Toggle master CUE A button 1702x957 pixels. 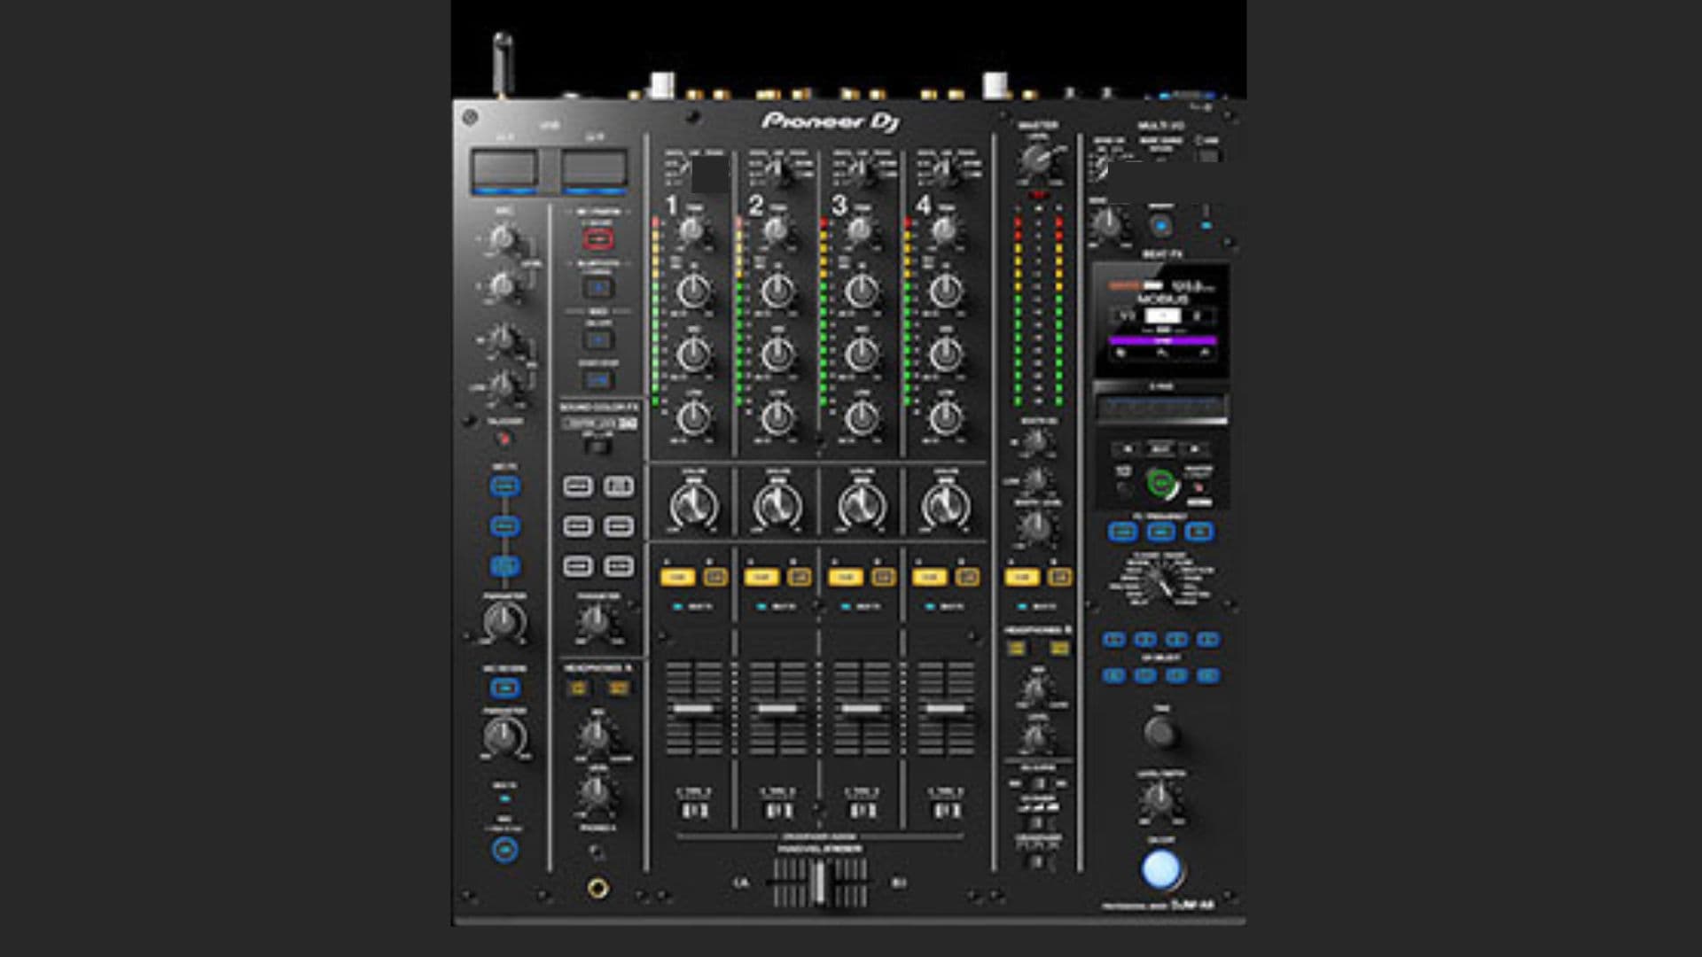click(x=1021, y=577)
